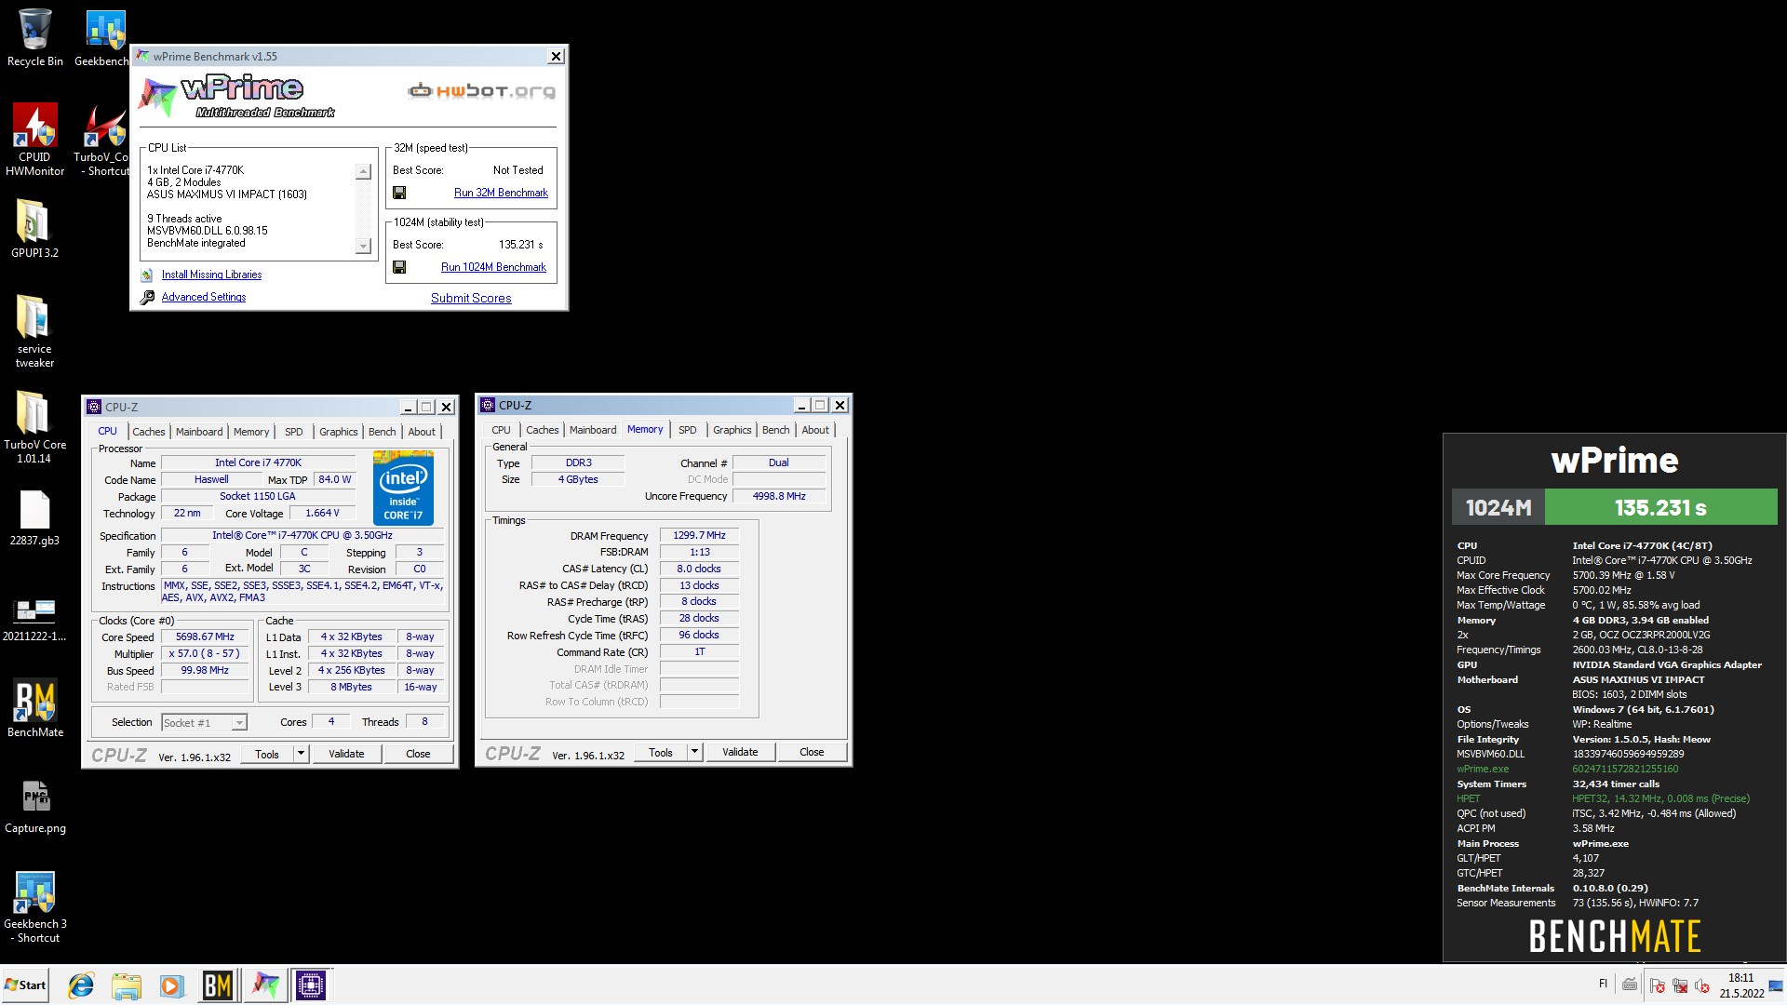Click the FI language indicator in tray
Screen dimensions: 1787x1005
tap(1603, 984)
